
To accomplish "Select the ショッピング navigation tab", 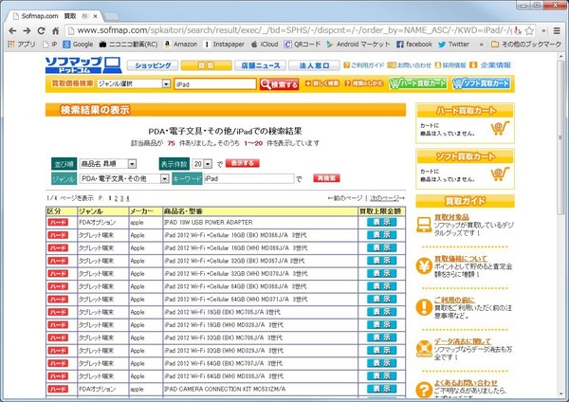I will 150,65.
